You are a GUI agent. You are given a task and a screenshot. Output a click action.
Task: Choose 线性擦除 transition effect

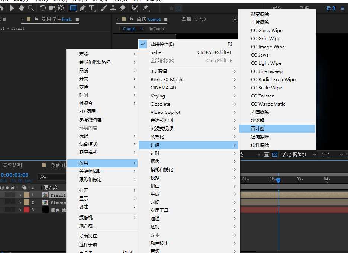277,145
